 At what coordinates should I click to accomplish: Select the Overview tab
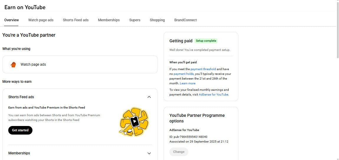pyautogui.click(x=12, y=20)
